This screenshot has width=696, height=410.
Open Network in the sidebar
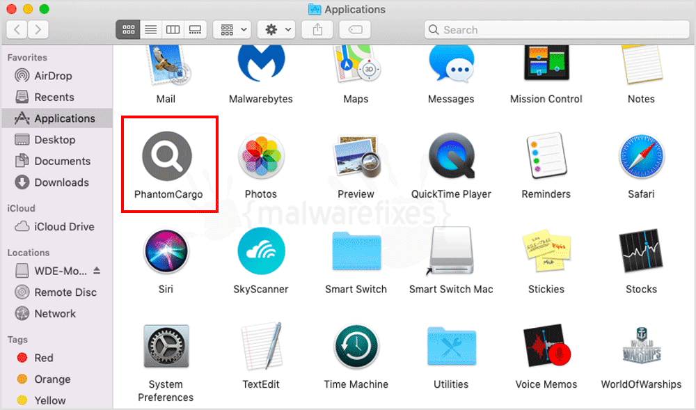[57, 314]
